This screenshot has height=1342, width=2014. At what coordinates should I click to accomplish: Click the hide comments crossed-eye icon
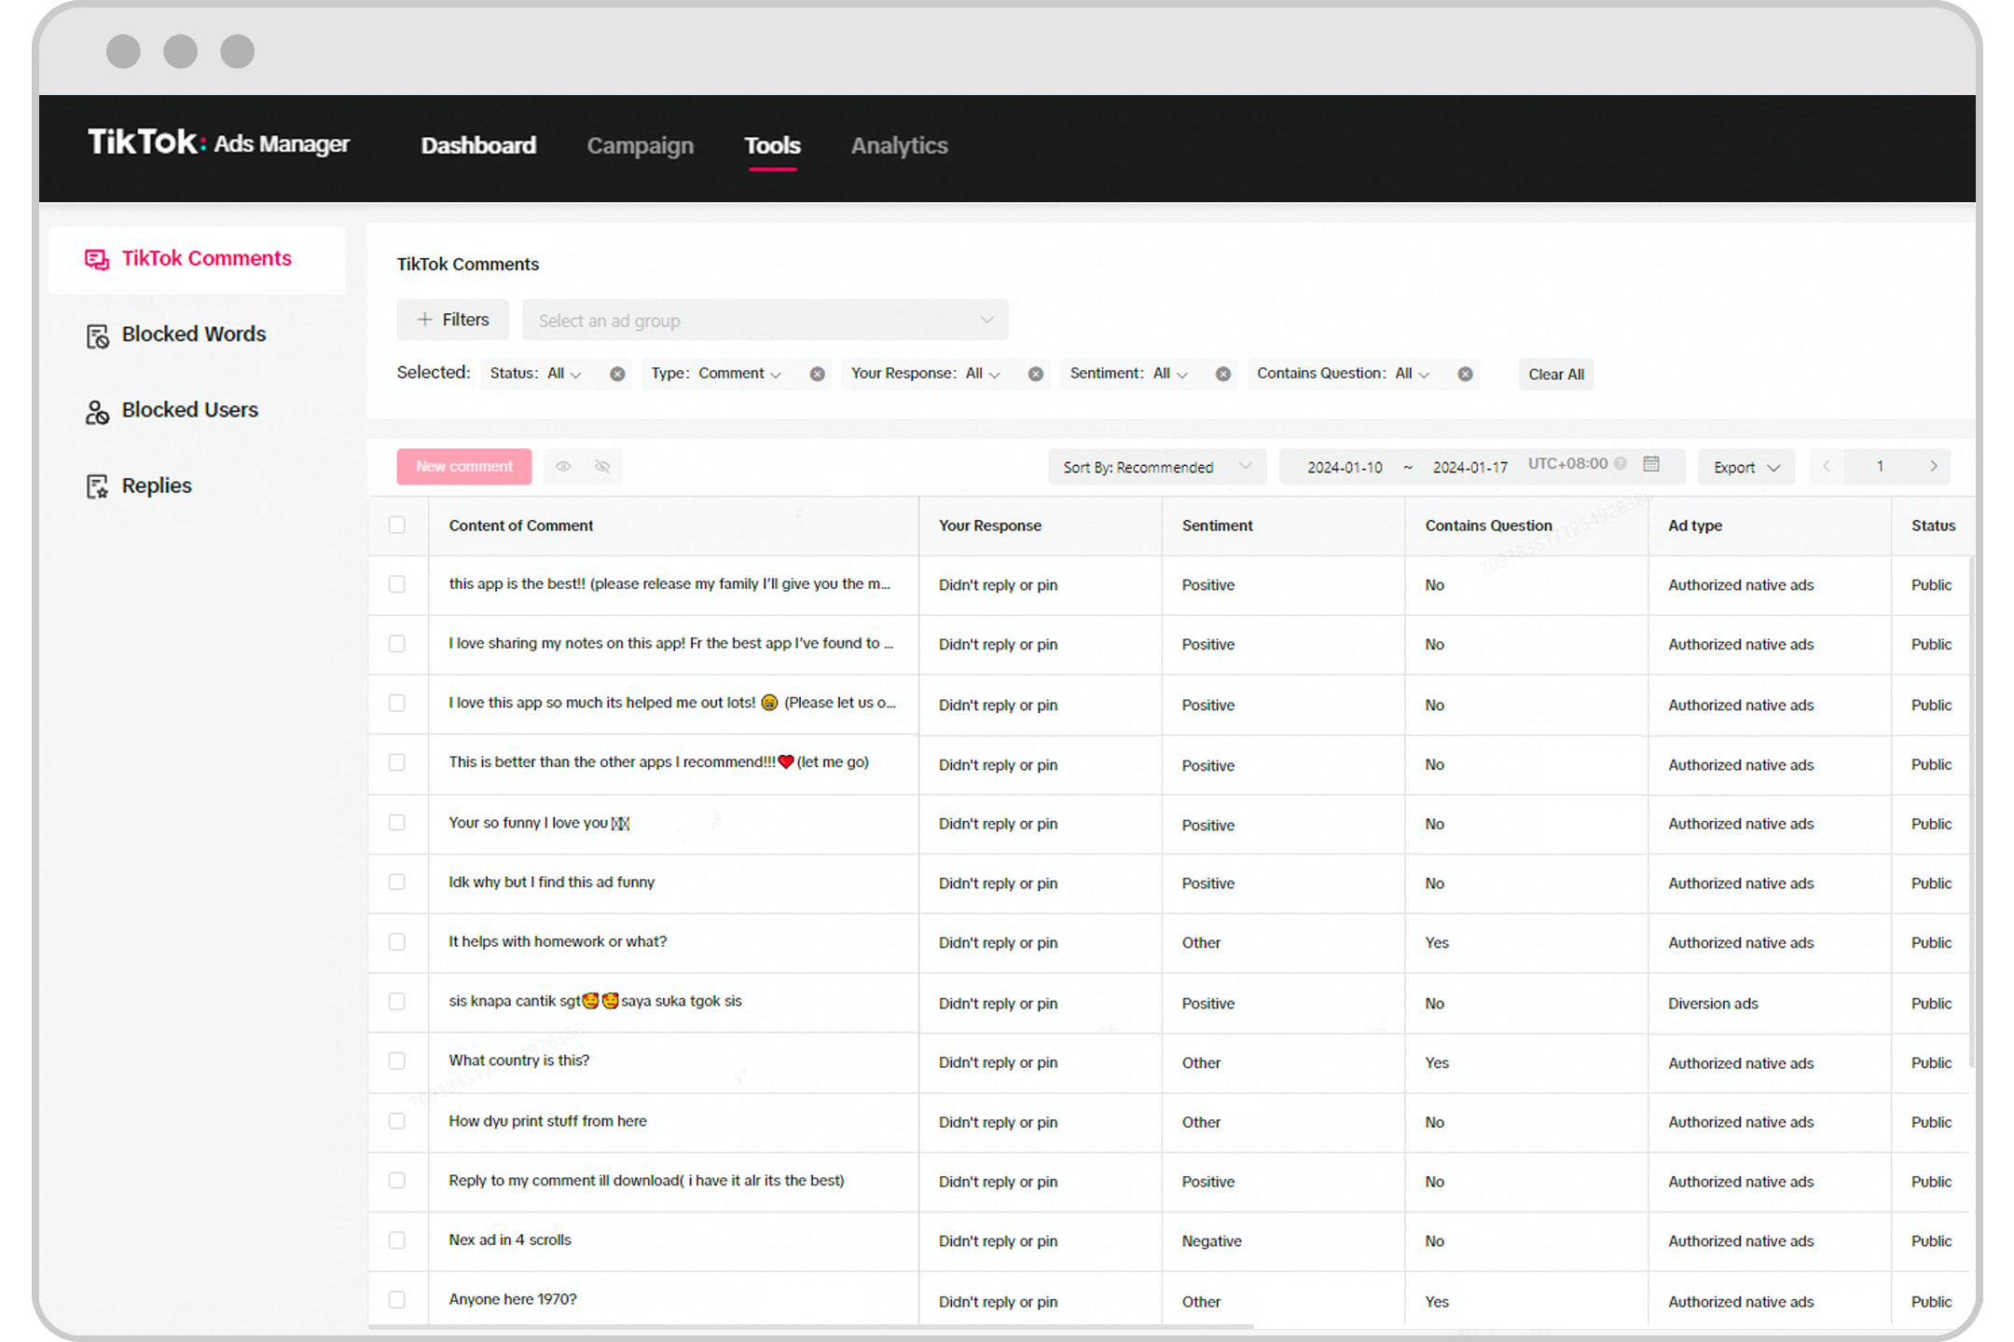point(602,466)
